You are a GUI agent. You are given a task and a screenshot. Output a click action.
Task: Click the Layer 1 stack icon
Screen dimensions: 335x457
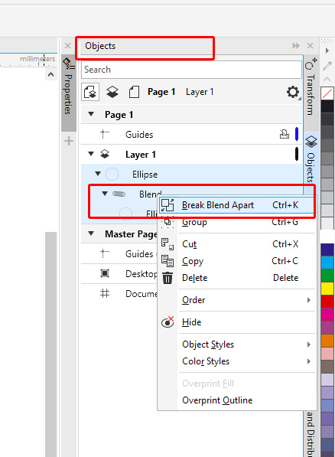coord(105,154)
